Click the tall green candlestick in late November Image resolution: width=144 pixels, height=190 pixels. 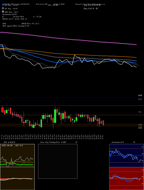[x=55, y=116]
